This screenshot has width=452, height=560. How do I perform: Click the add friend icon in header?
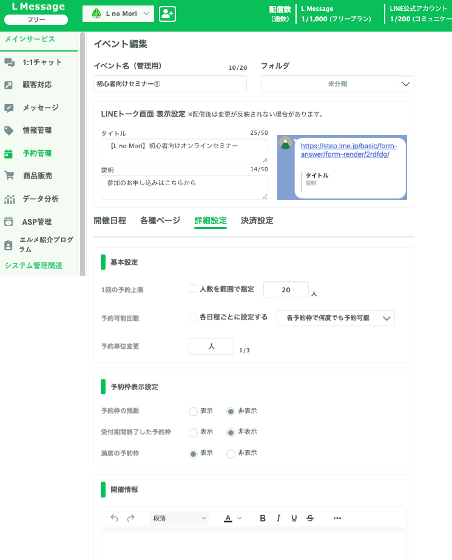tap(167, 14)
